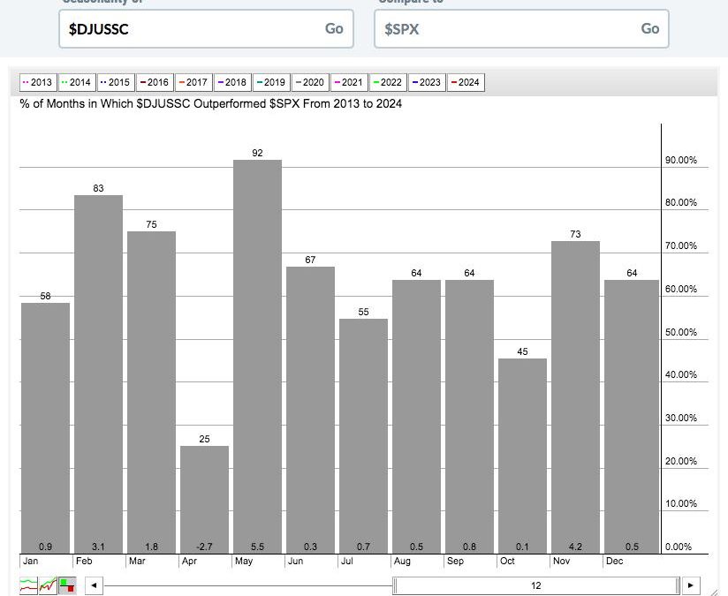Click the April bar in the chart
This screenshot has width=728, height=596.
(204, 500)
